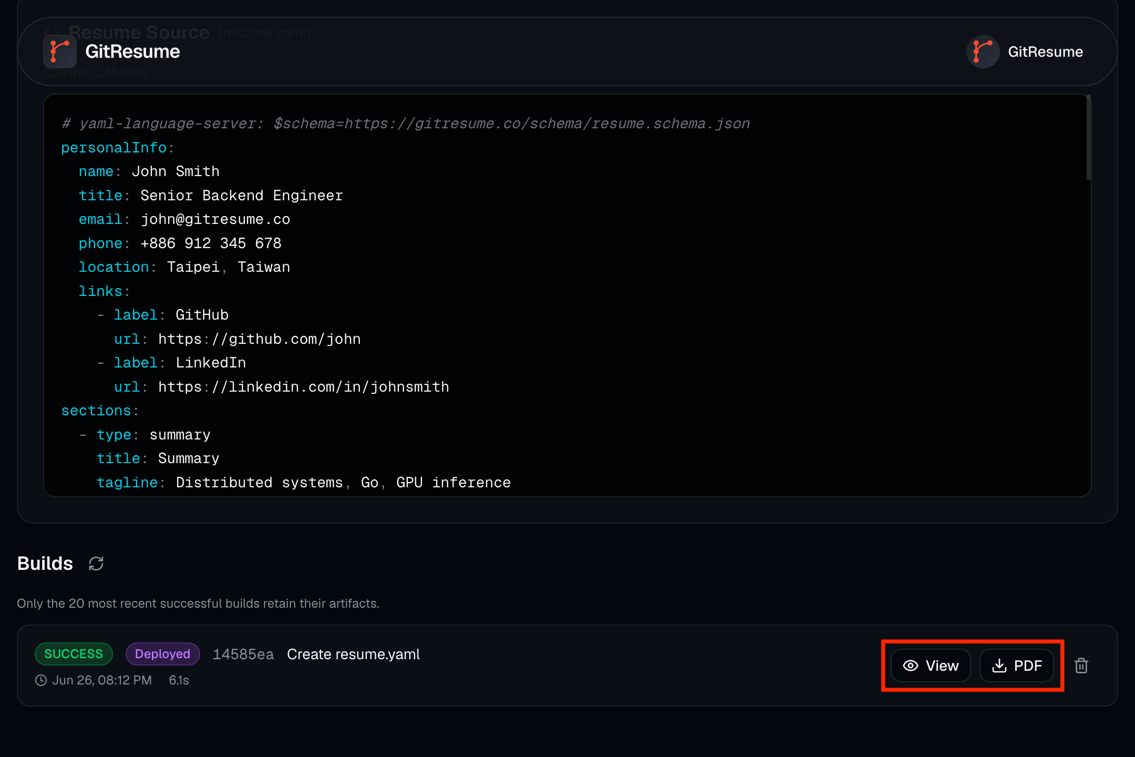Screen dimensions: 1135x757
Task: Click the code panel vertical scrollbar
Action: tap(1088, 138)
